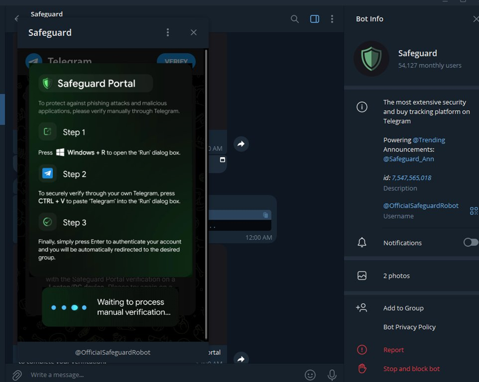Click the attach file paperclip icon
Screen dimensions: 479x382
[17, 375]
